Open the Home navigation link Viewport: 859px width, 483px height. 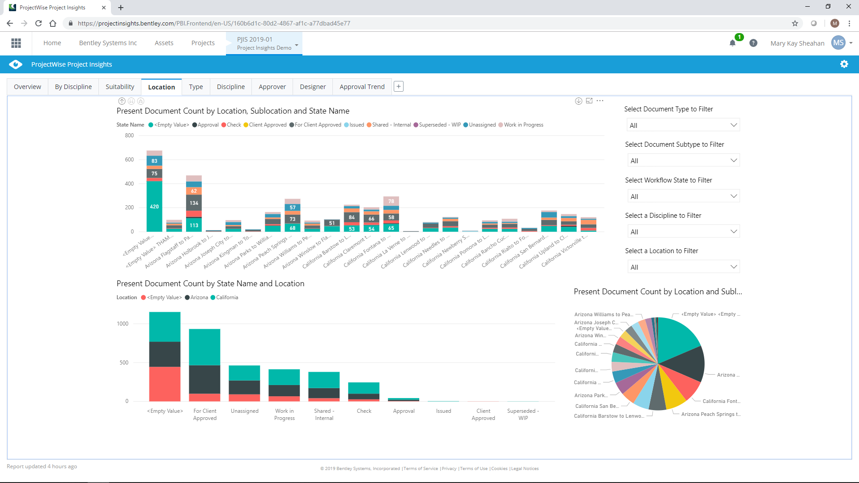pyautogui.click(x=52, y=43)
